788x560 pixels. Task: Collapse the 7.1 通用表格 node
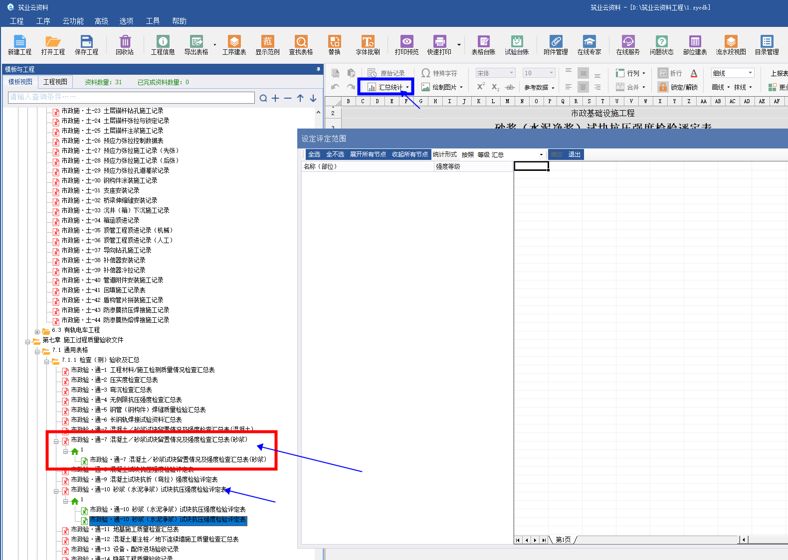pos(37,351)
